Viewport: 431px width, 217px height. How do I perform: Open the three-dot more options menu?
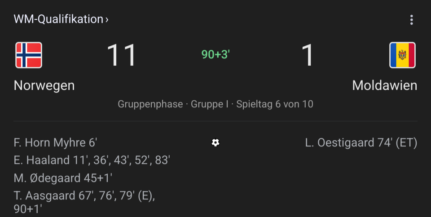411,20
